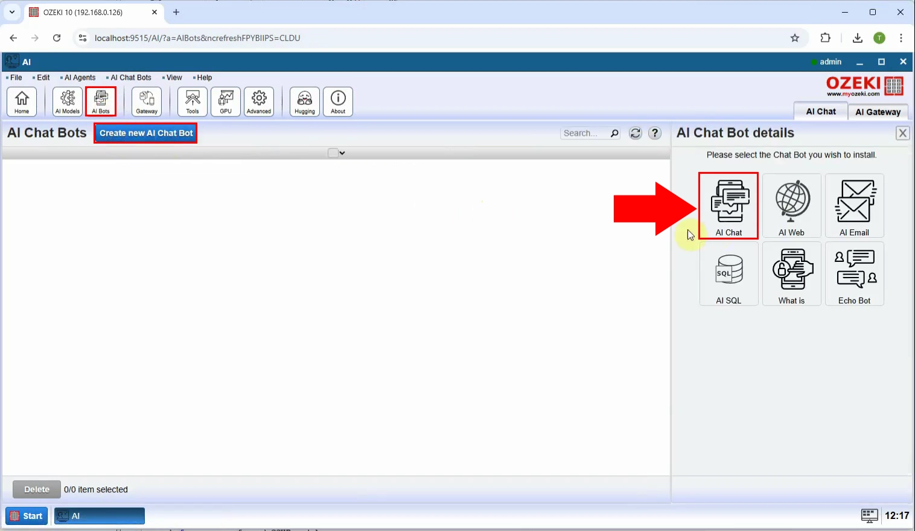Open the Tools toolbar icon
Image resolution: width=915 pixels, height=531 pixels.
(x=193, y=101)
